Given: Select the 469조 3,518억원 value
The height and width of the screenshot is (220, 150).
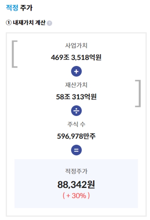Looking at the screenshot, I should (76, 57).
